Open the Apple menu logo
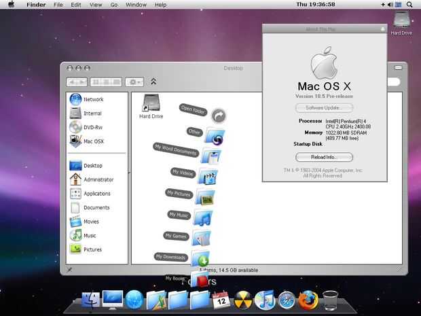 (x=11, y=4)
